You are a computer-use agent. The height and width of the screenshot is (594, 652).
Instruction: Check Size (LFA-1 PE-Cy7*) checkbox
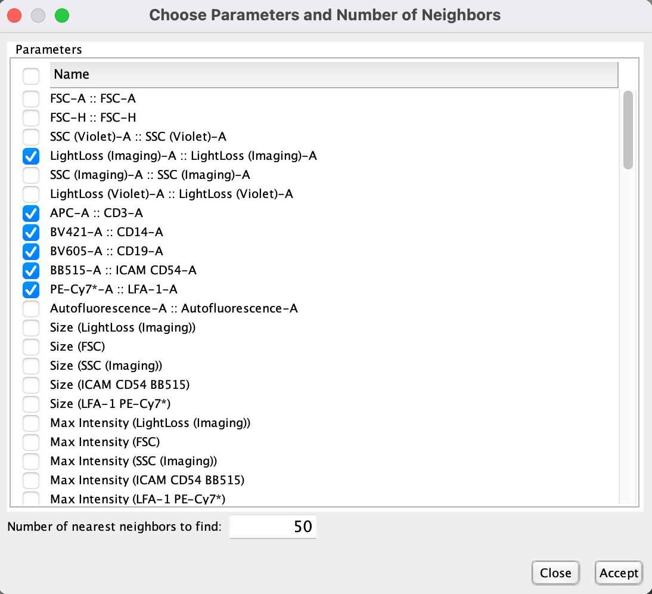30,404
